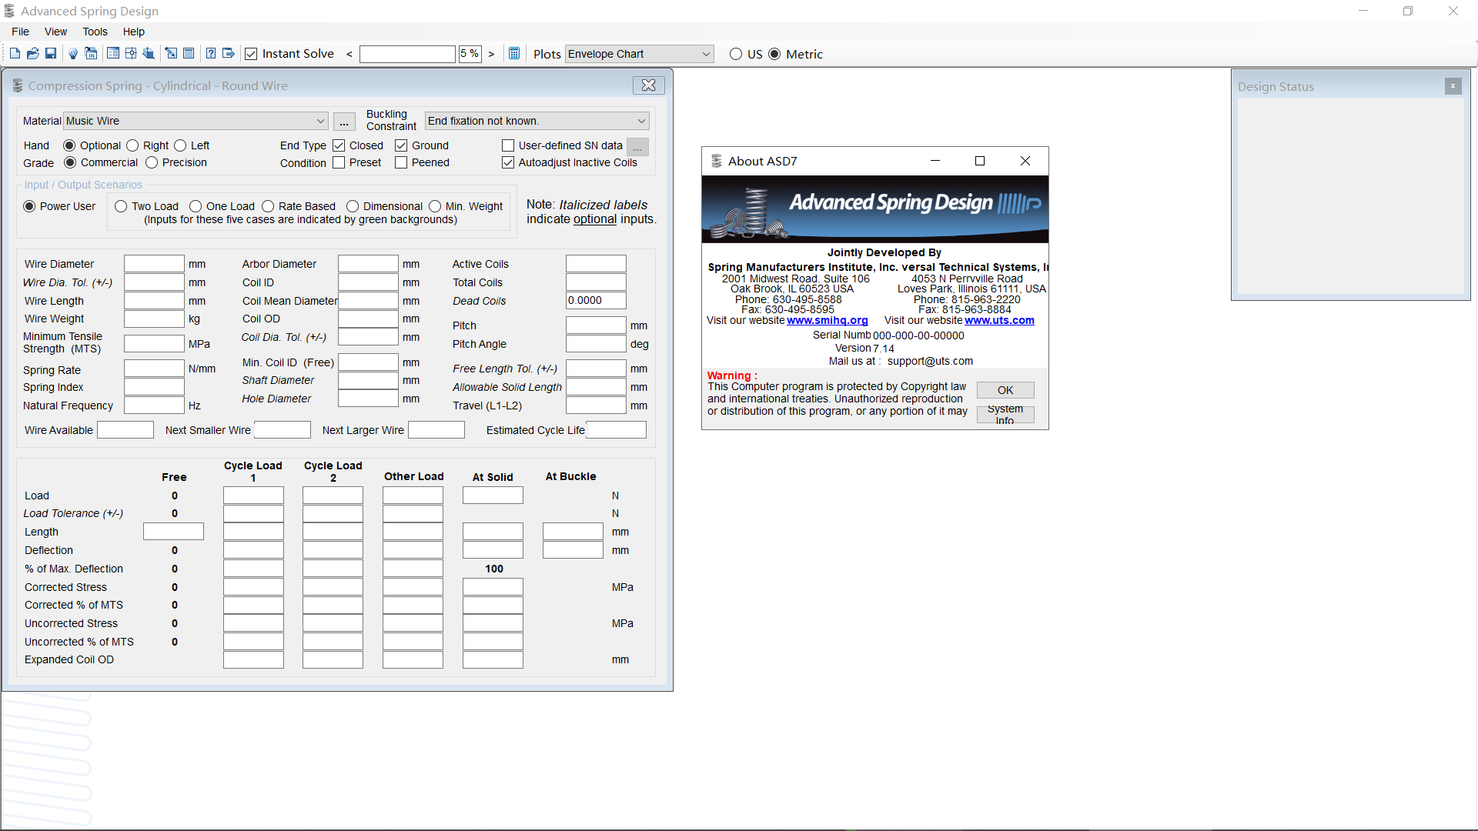Click the decrease '<' step arrow
Viewport: 1478px width, 831px height.
[x=349, y=54]
